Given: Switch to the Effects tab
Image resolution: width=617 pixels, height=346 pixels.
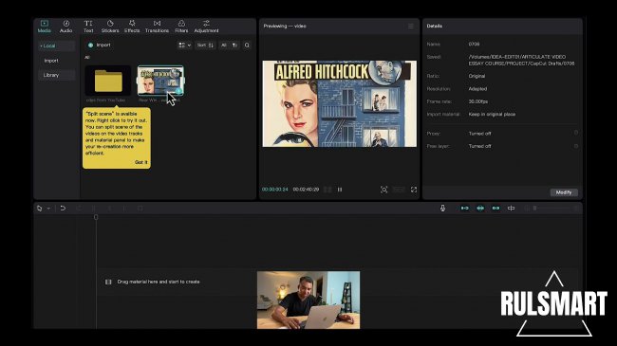Looking at the screenshot, I should click(x=132, y=27).
